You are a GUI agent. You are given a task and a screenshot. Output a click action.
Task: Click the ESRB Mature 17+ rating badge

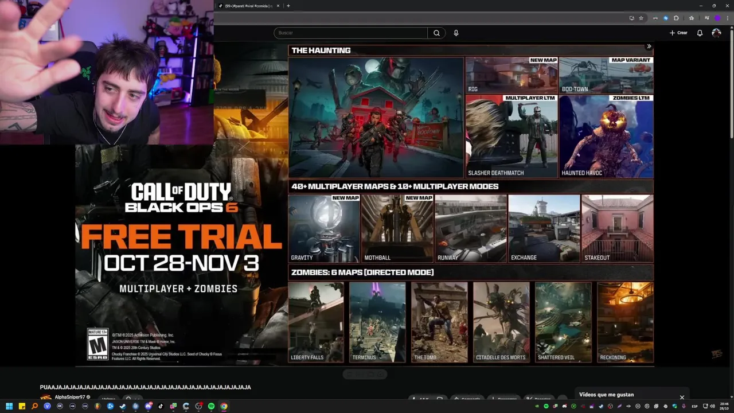[x=97, y=344]
